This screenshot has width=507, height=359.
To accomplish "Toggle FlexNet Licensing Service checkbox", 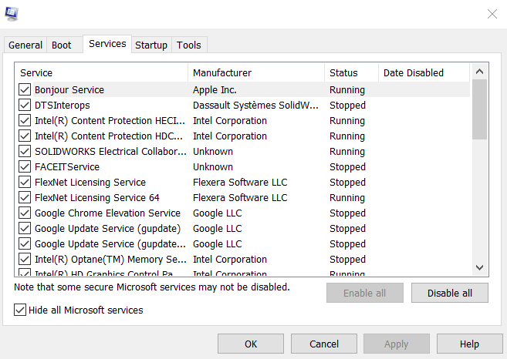I will pyautogui.click(x=25, y=182).
